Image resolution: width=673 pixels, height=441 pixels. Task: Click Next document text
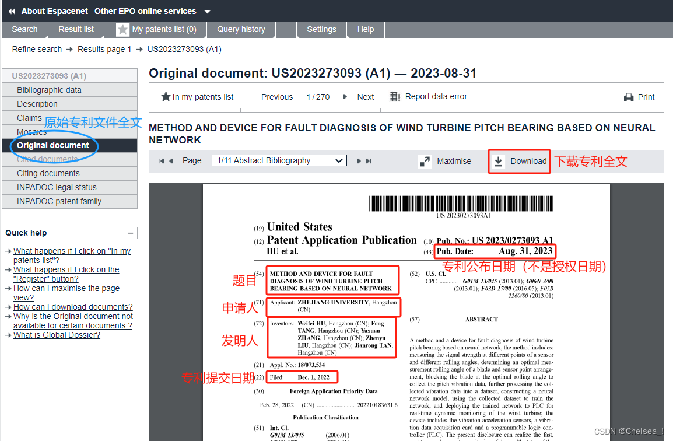tap(365, 97)
